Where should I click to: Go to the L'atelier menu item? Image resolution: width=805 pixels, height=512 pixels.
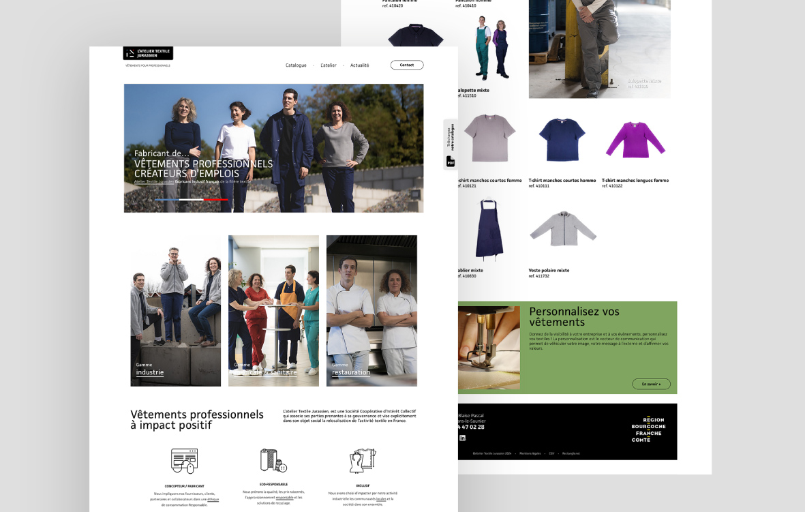coord(329,65)
